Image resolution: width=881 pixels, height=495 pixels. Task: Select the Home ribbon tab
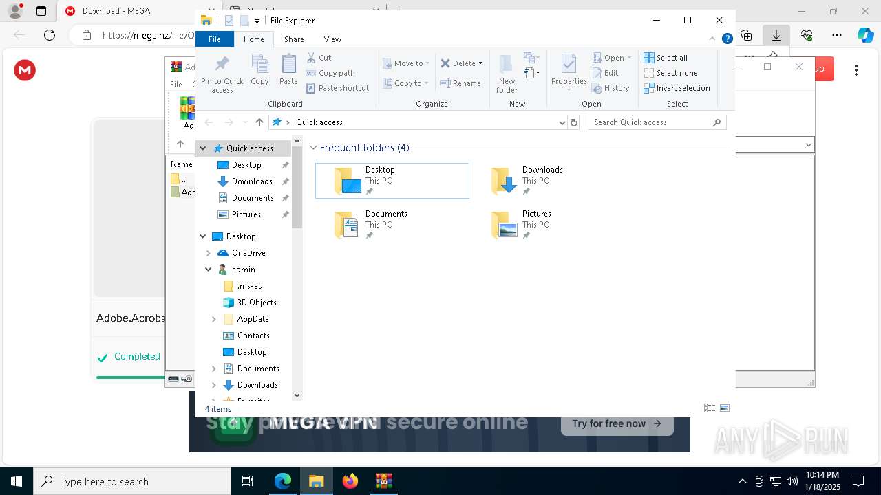(x=254, y=39)
